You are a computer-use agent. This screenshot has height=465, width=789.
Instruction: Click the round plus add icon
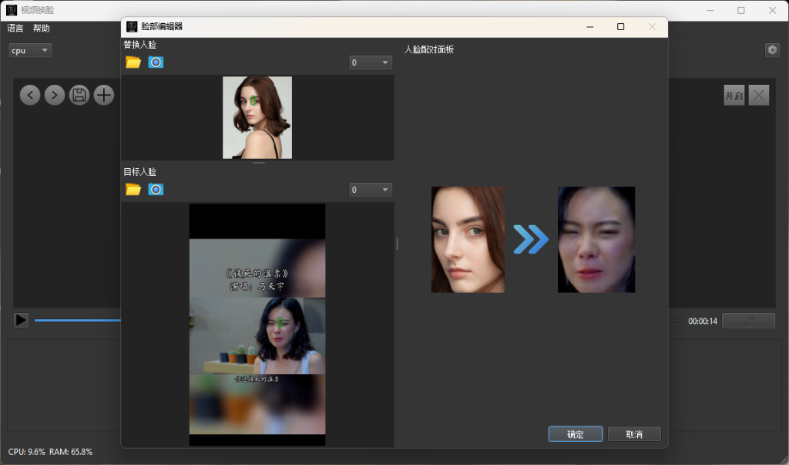[104, 96]
